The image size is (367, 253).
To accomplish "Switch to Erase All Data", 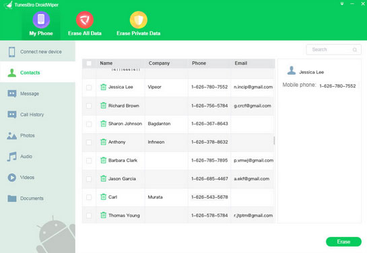I will pos(85,24).
